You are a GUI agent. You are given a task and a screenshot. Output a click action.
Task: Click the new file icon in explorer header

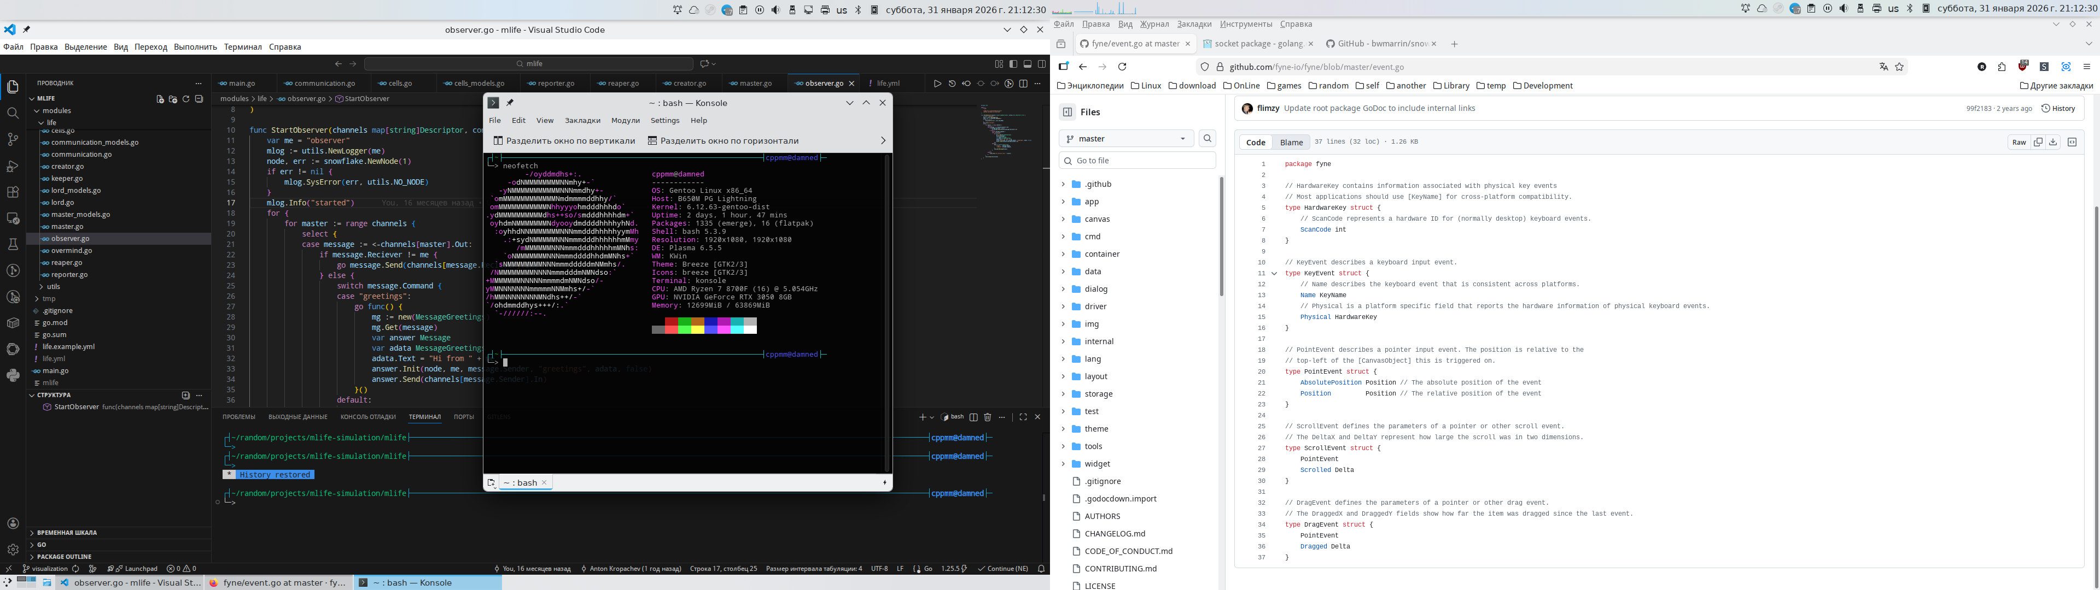pos(160,98)
